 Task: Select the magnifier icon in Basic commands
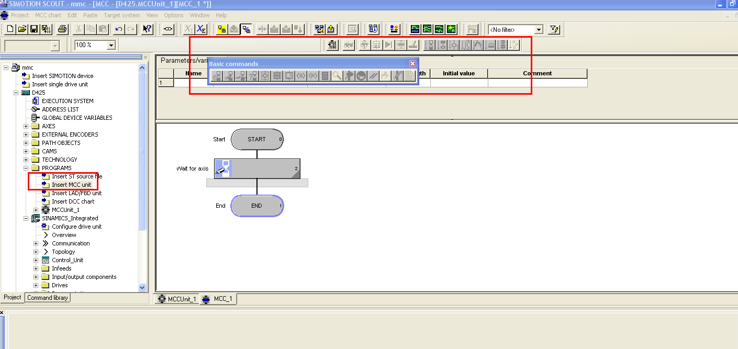point(337,76)
